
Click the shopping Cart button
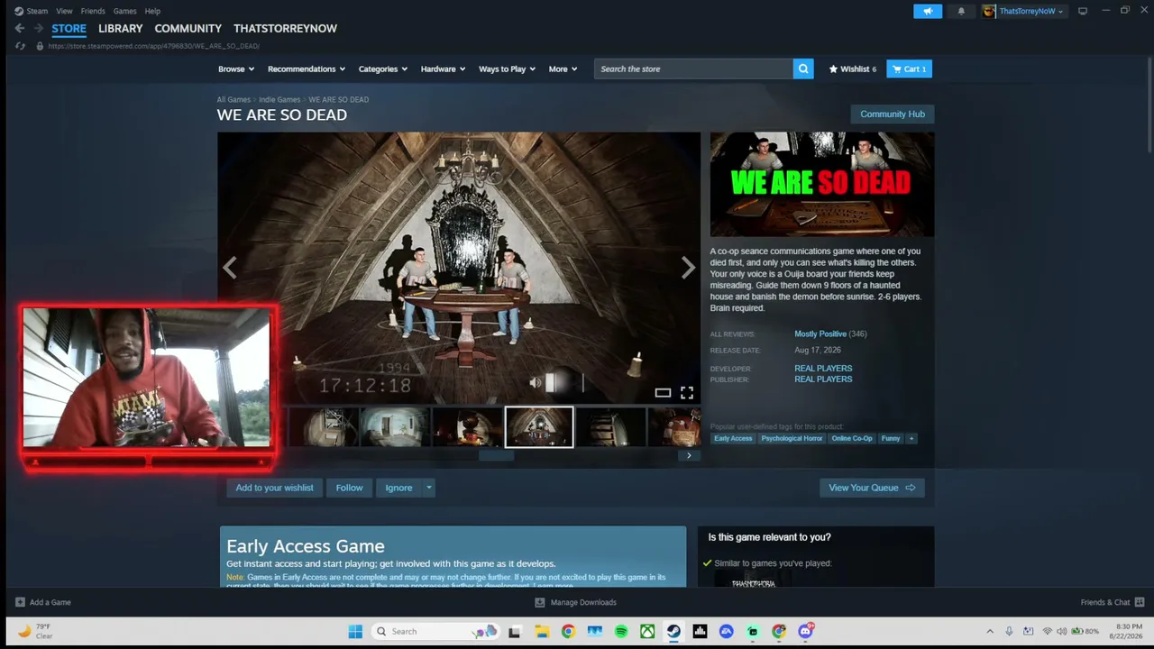click(x=909, y=69)
